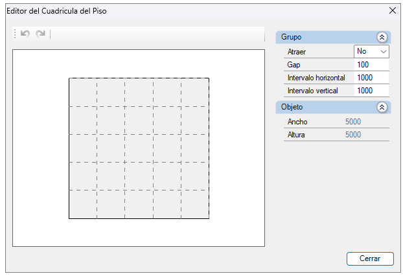Click the Objeto header label

[x=292, y=107]
